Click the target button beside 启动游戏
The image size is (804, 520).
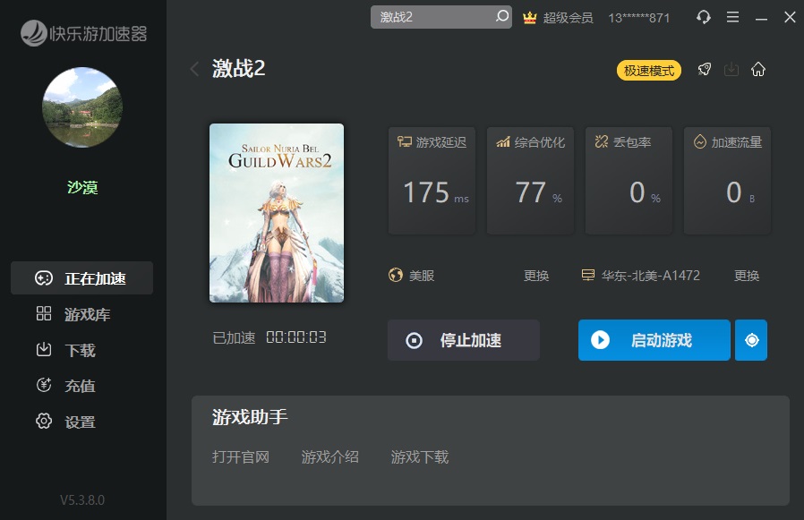(x=751, y=340)
